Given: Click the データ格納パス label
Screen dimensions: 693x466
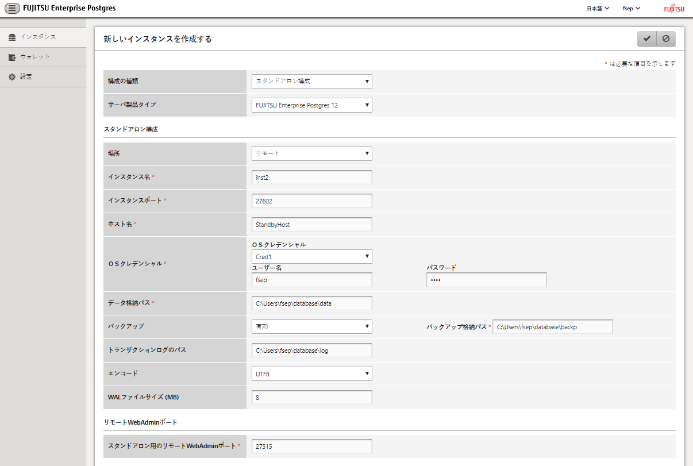Looking at the screenshot, I should (129, 303).
